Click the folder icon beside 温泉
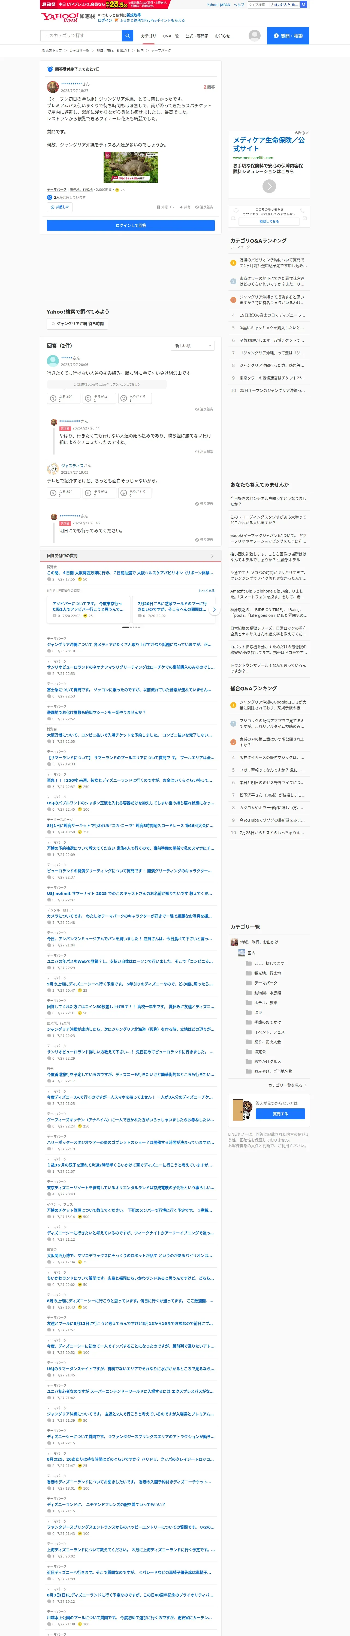Viewport: 350px width, 1636px height. [249, 1012]
